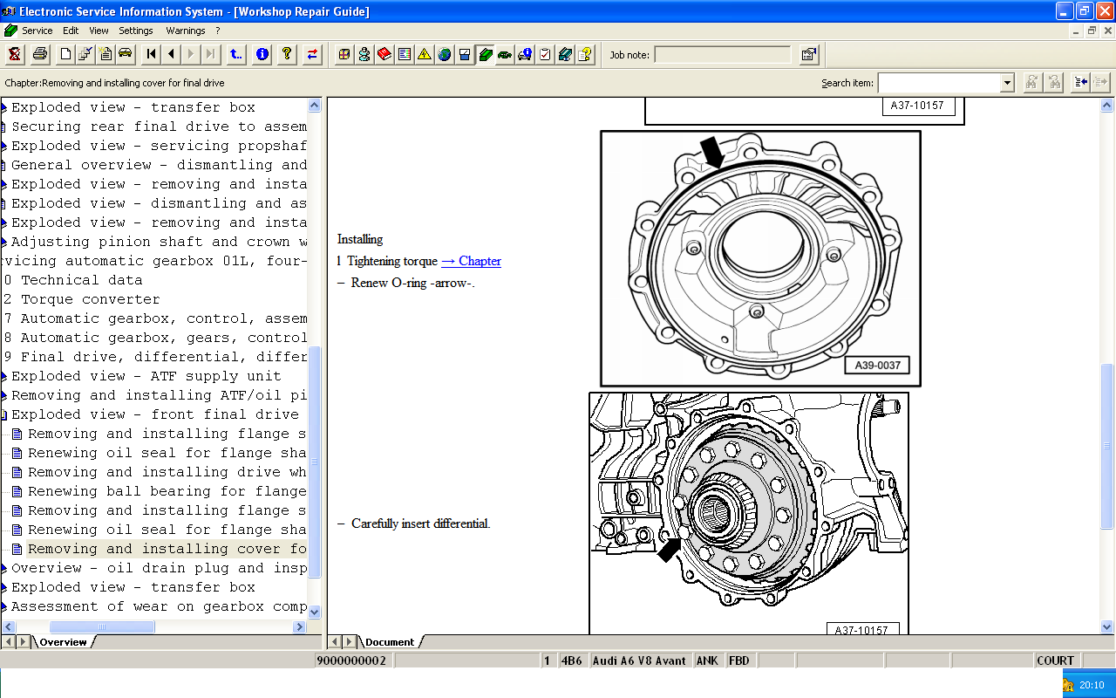Open the Edit menu
Image resolution: width=1116 pixels, height=698 pixels.
coord(71,31)
